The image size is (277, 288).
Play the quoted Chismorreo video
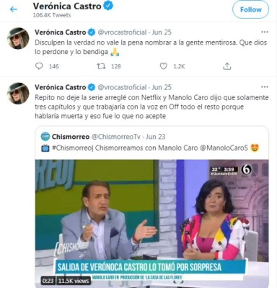coord(152,223)
